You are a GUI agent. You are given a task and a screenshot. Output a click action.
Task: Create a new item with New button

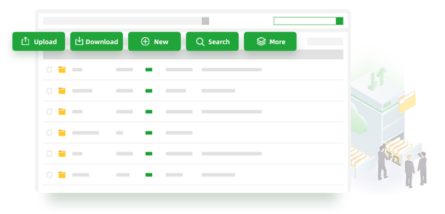coord(154,42)
